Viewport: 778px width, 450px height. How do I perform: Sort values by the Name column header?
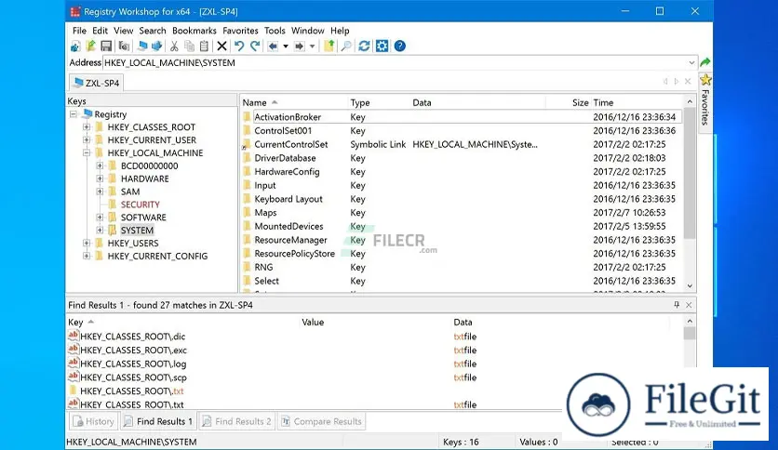pos(293,102)
